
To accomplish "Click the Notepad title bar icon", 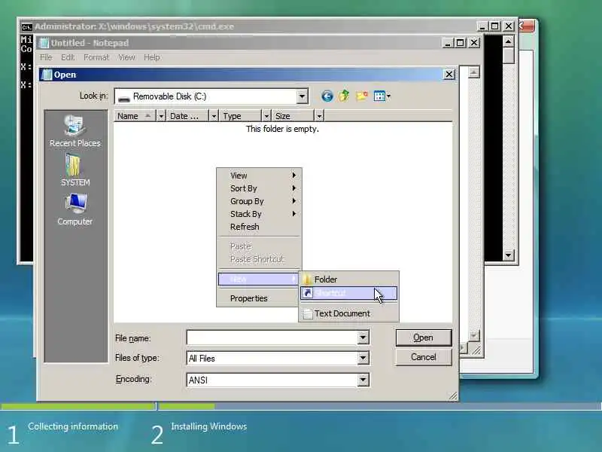I will pyautogui.click(x=44, y=43).
